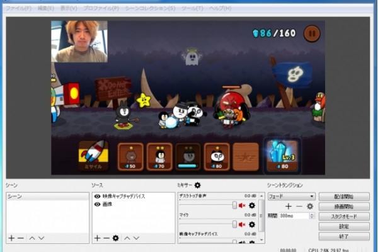This screenshot has height=252, width=378.
Task: Open the ヘルプ(H) menu
Action: [x=220, y=8]
